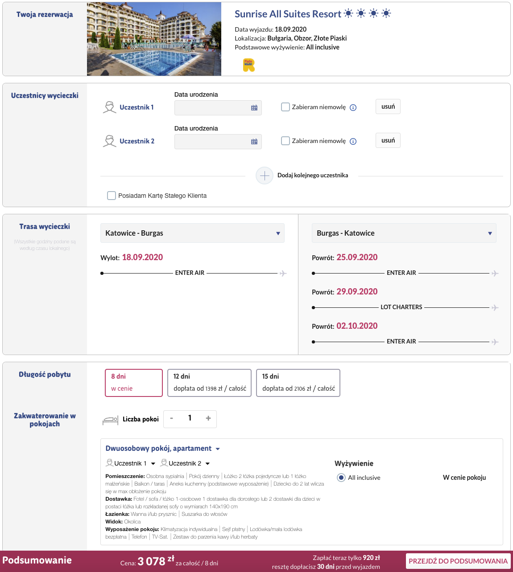
Task: Click Przejdź do podsumowania button
Action: click(x=458, y=561)
